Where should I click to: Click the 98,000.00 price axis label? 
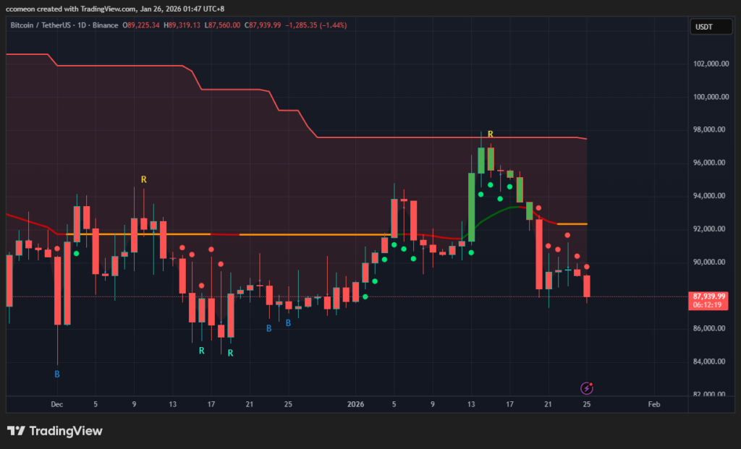tap(709, 129)
